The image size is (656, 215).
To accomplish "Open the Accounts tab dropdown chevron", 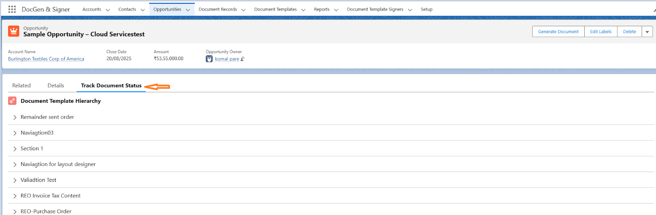I will [108, 10].
